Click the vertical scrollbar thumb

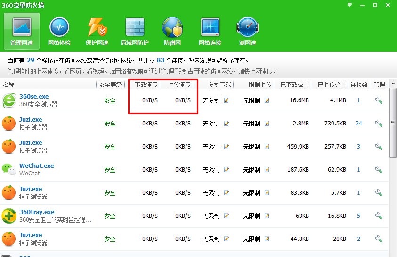point(393,123)
